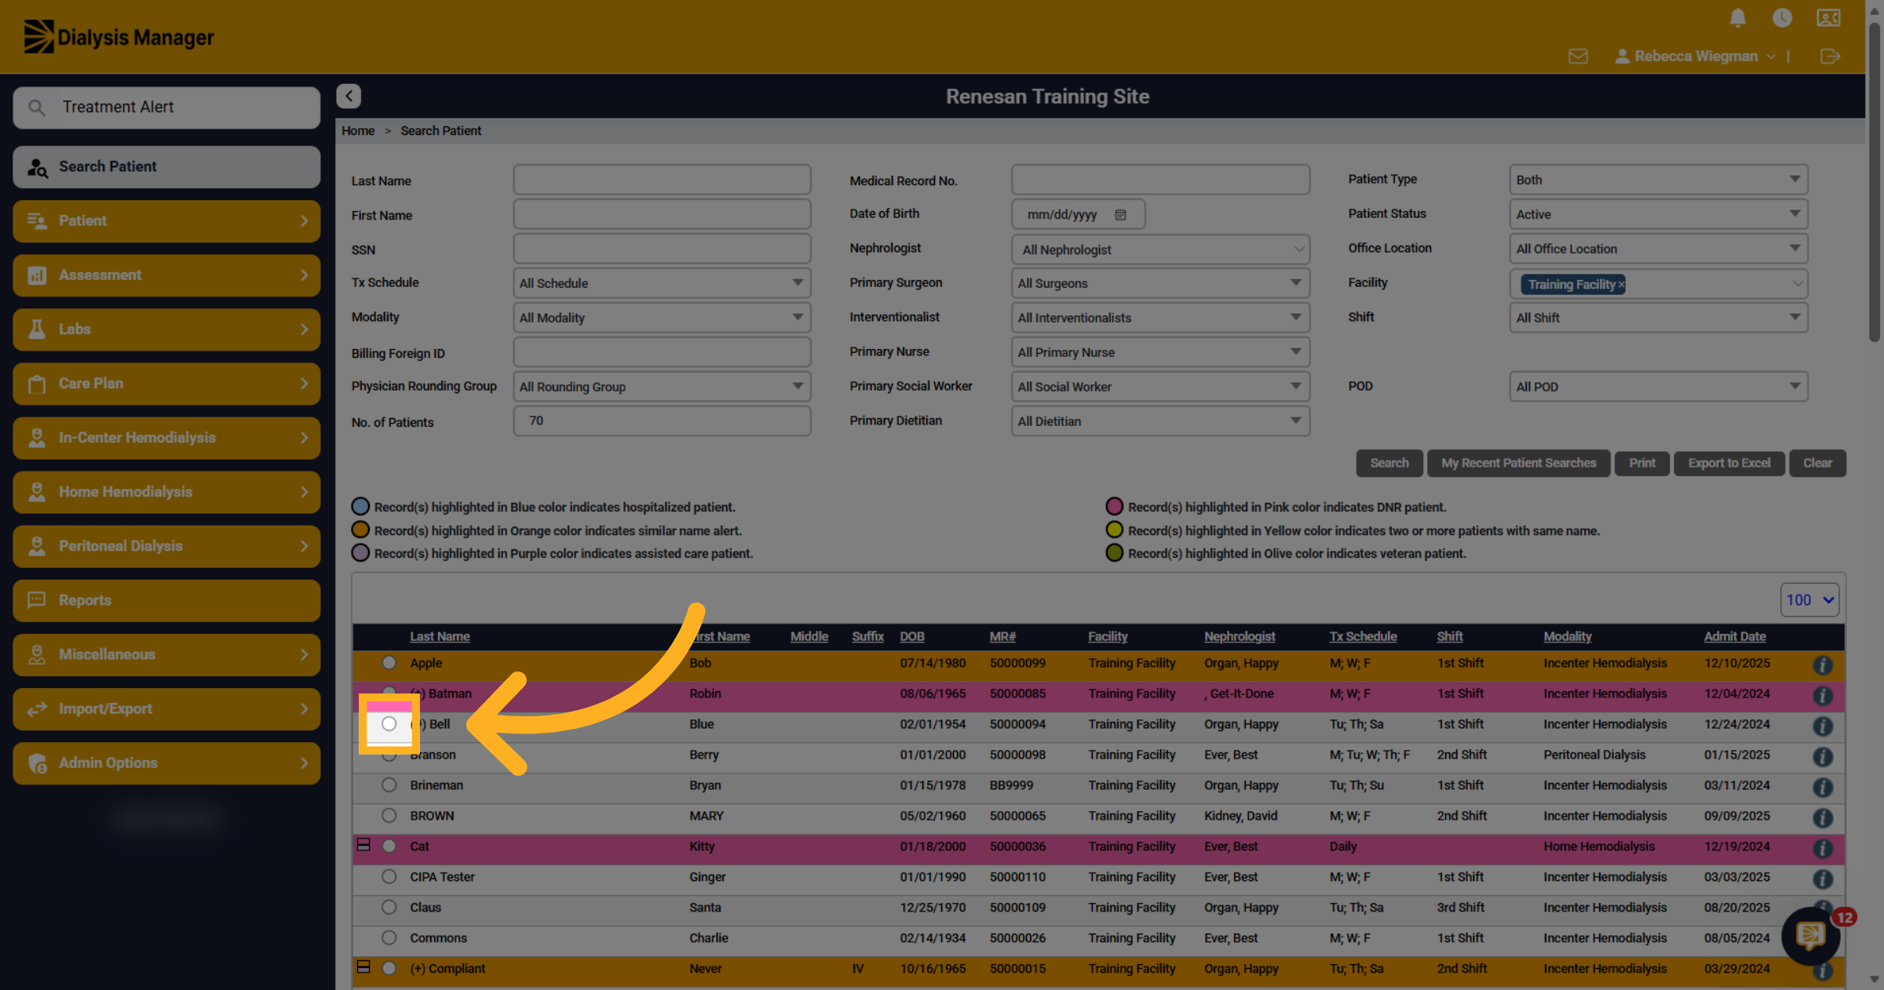The height and width of the screenshot is (990, 1884).
Task: Select the BROWN patient radio button
Action: click(389, 816)
